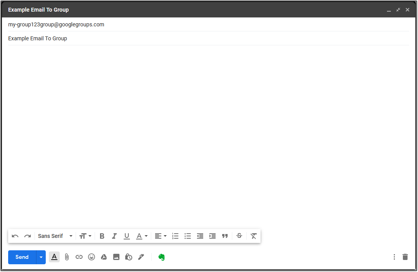418x272 pixels.
Task: Attach a file with the paperclip icon
Action: click(67, 257)
